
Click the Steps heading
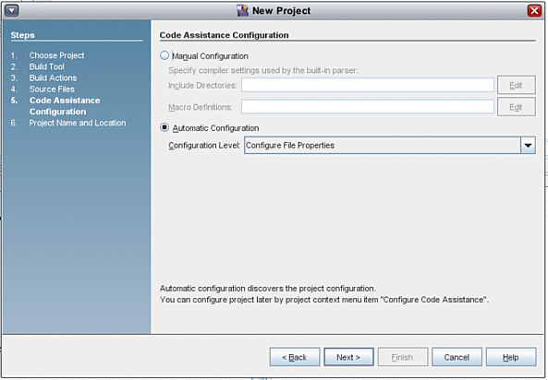click(x=22, y=35)
